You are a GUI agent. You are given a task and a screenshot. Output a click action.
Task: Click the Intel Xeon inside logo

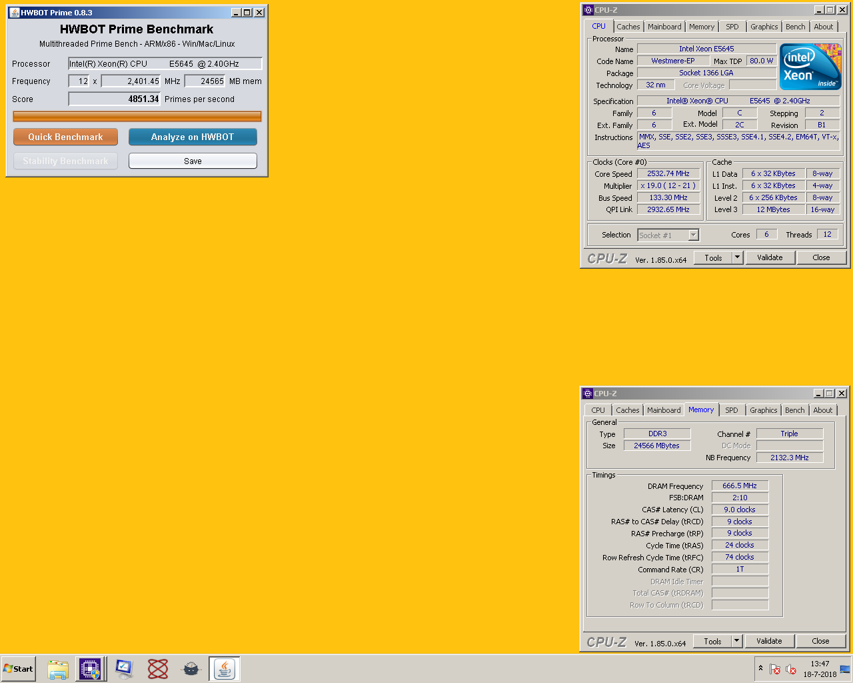pyautogui.click(x=810, y=67)
